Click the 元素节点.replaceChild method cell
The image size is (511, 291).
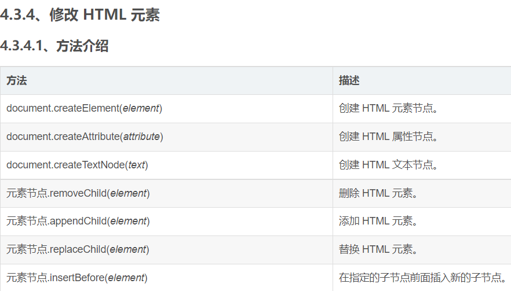click(x=78, y=249)
